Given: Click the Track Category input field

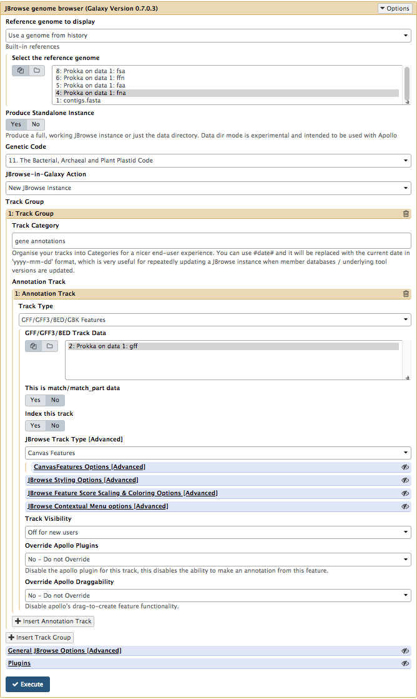Looking at the screenshot, I should click(x=212, y=241).
